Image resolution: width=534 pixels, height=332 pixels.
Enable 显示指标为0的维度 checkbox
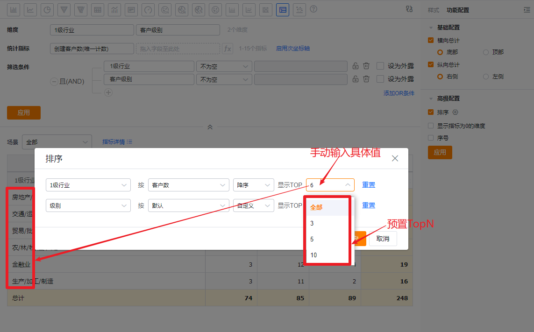(431, 126)
